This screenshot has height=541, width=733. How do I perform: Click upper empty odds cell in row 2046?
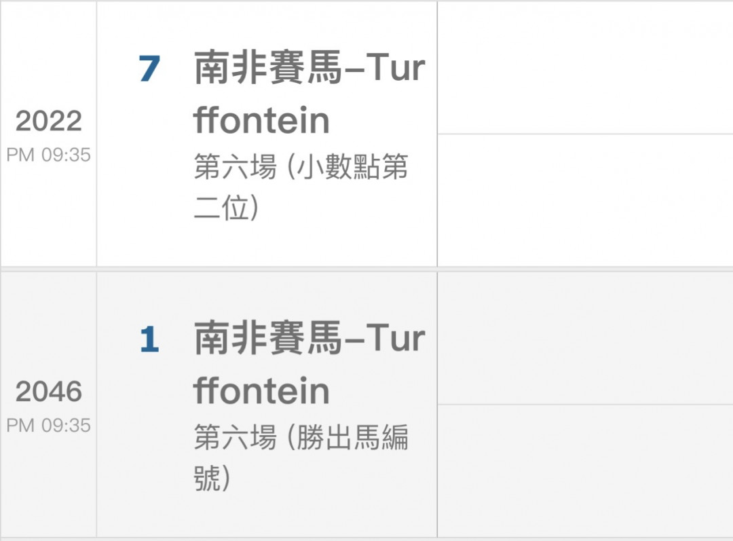(585, 338)
